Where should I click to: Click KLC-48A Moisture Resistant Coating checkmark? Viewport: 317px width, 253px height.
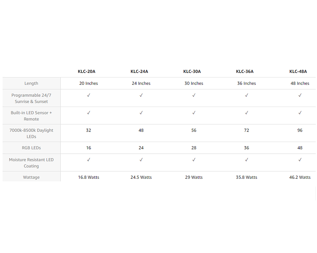300,160
